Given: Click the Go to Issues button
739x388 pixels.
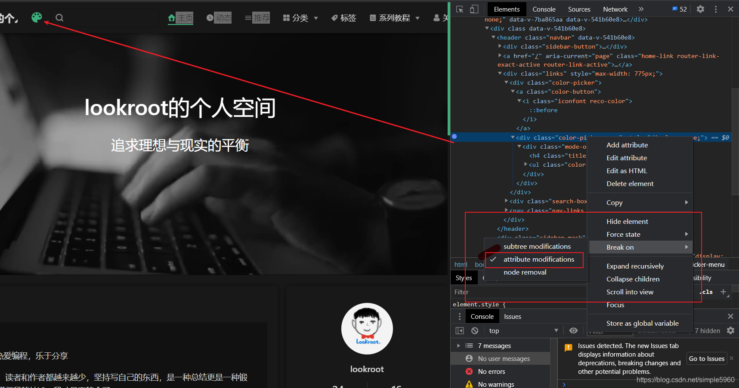Looking at the screenshot, I should [706, 359].
